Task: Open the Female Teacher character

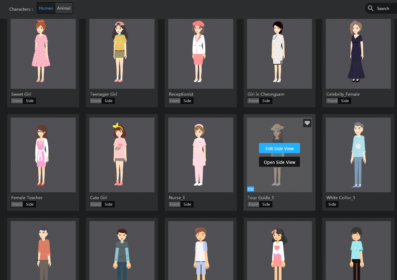Action: click(x=43, y=155)
